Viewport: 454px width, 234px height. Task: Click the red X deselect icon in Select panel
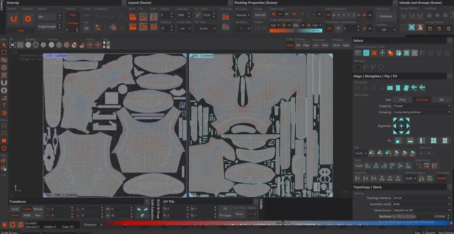374,53
